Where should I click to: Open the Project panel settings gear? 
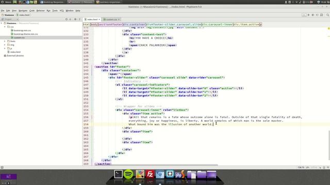75,19
